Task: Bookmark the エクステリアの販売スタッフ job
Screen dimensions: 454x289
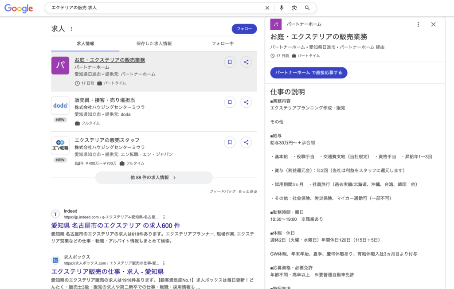Action: 230,142
